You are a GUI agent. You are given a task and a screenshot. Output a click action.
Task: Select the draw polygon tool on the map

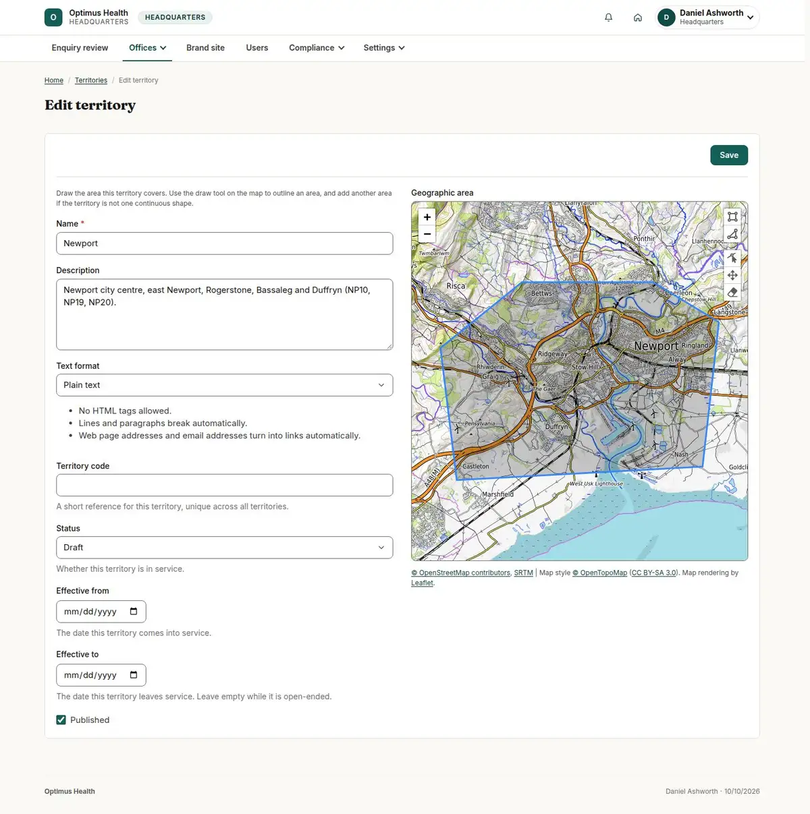coord(732,234)
